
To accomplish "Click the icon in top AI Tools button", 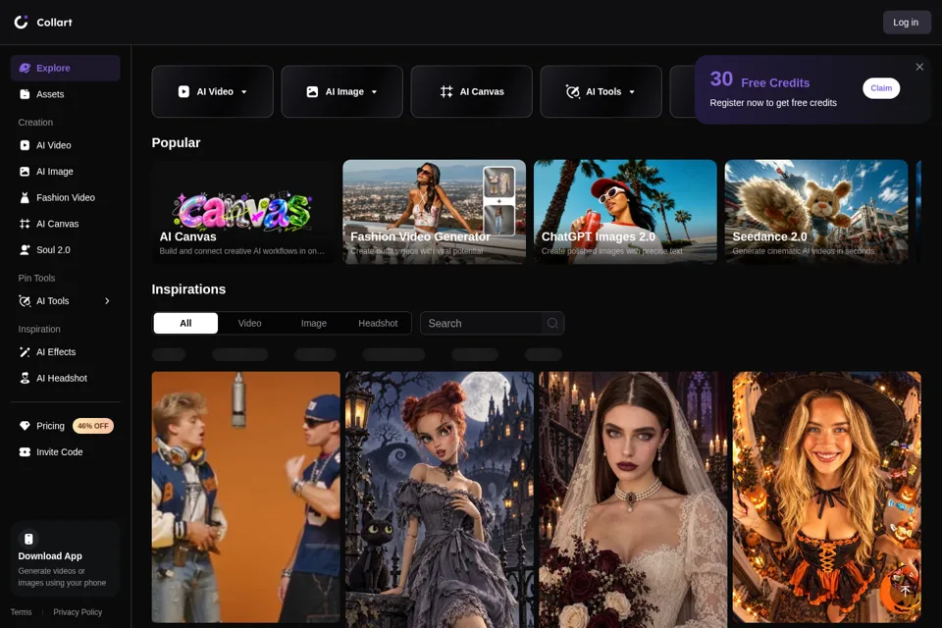I will (x=572, y=91).
